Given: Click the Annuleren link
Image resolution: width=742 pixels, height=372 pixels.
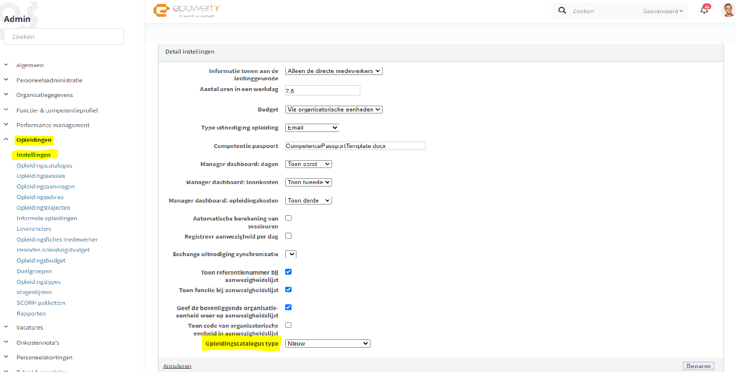Looking at the screenshot, I should [x=177, y=366].
